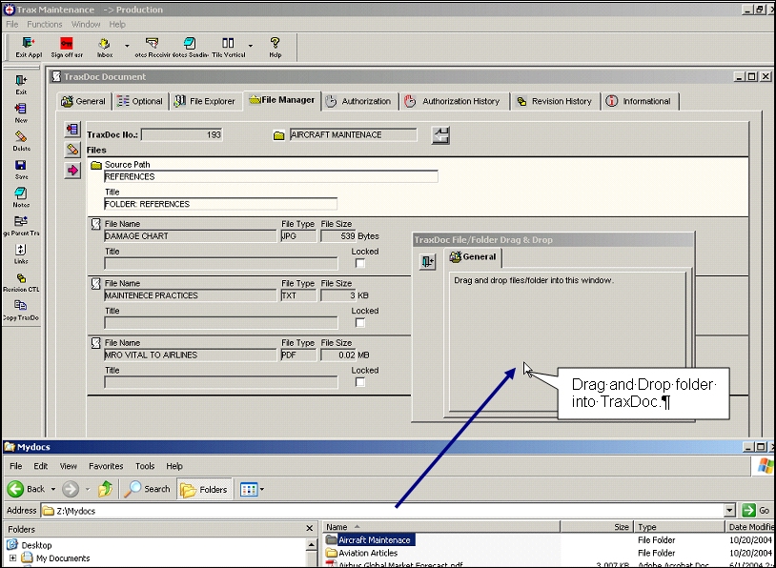Toggle Locked checkbox for DAMAGE CHART
776x568 pixels.
coord(360,263)
